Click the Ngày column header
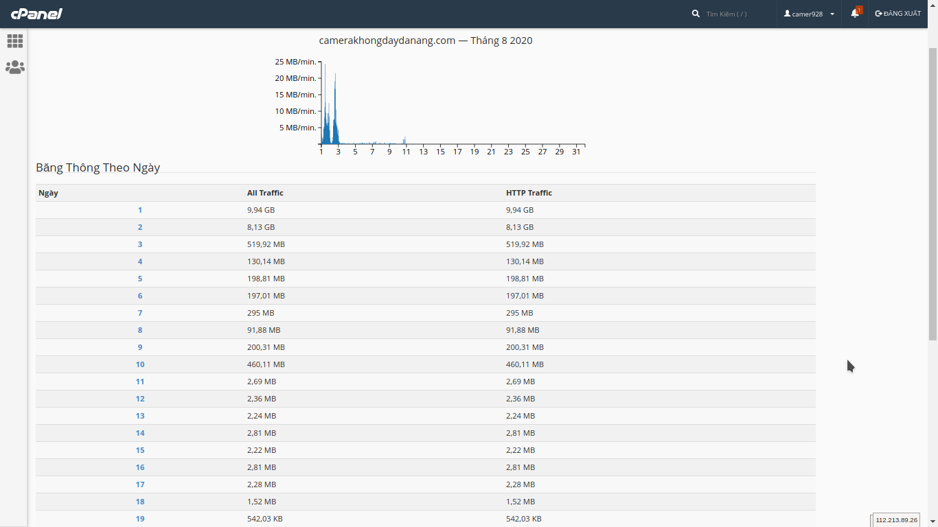Screen dimensions: 938x527 click(48, 193)
